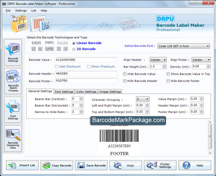The image size is (216, 176).
Task: Click the wide stacked 2D barcode sample icon
Action: [49, 49]
